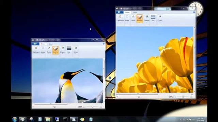Open Size dropdown in penguin Paint window
This screenshot has height=122, width=218.
tap(69, 50)
